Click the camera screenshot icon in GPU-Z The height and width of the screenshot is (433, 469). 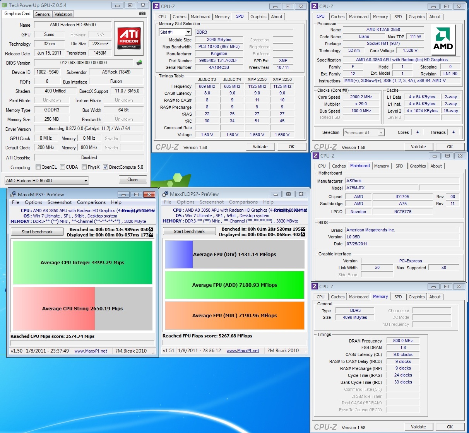click(142, 14)
